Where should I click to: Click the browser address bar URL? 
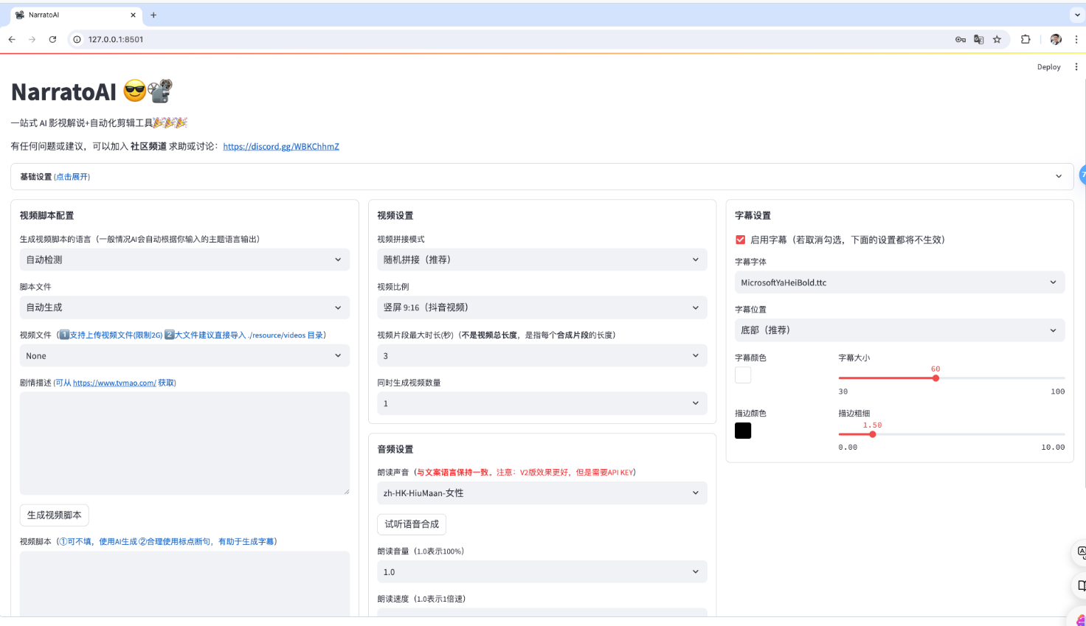pyautogui.click(x=116, y=40)
